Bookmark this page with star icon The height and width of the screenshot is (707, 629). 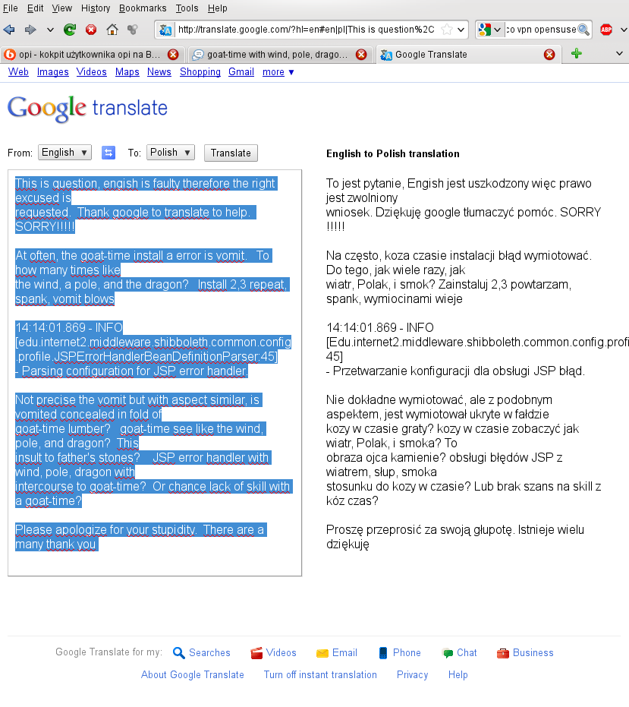(448, 30)
